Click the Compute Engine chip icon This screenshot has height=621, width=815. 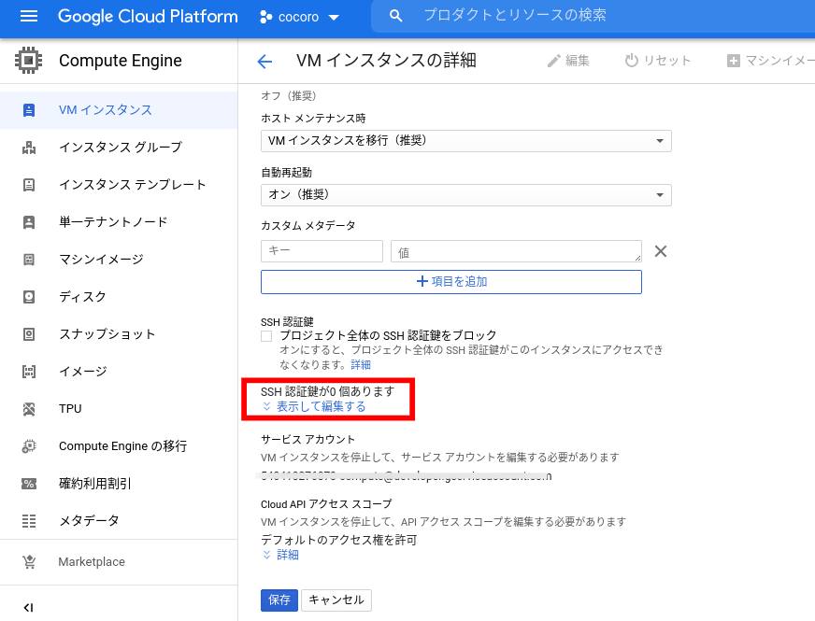pos(29,60)
